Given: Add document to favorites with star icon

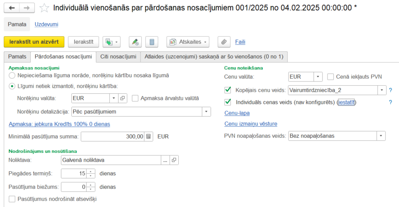Looking at the screenshot, I should (44, 8).
